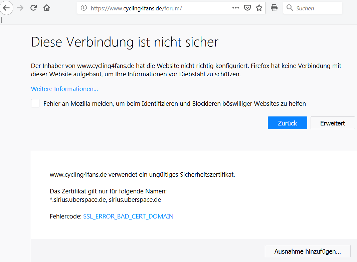
Task: Go to the Firefox home page
Action: (47, 8)
